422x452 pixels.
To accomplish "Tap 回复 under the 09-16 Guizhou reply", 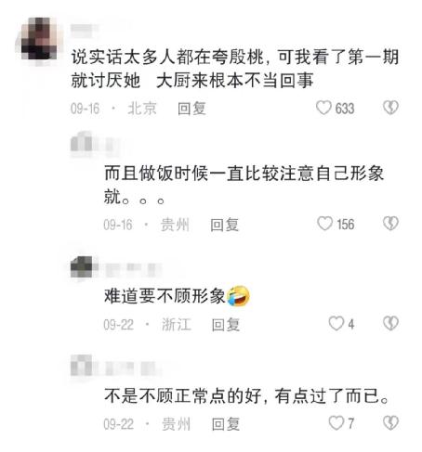I will [x=225, y=225].
